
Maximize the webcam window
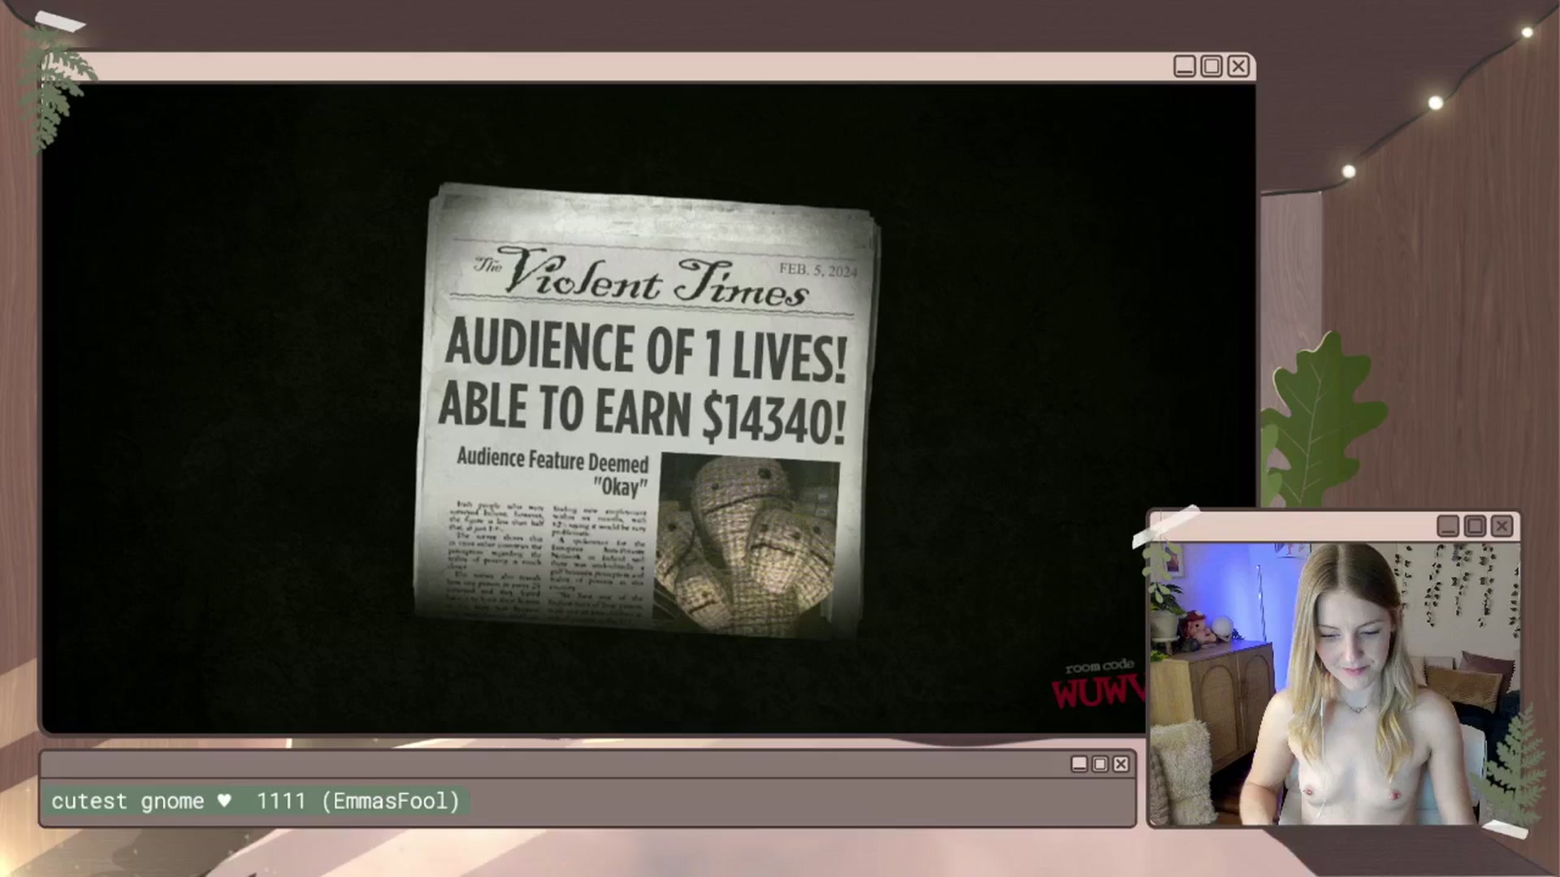(x=1475, y=526)
